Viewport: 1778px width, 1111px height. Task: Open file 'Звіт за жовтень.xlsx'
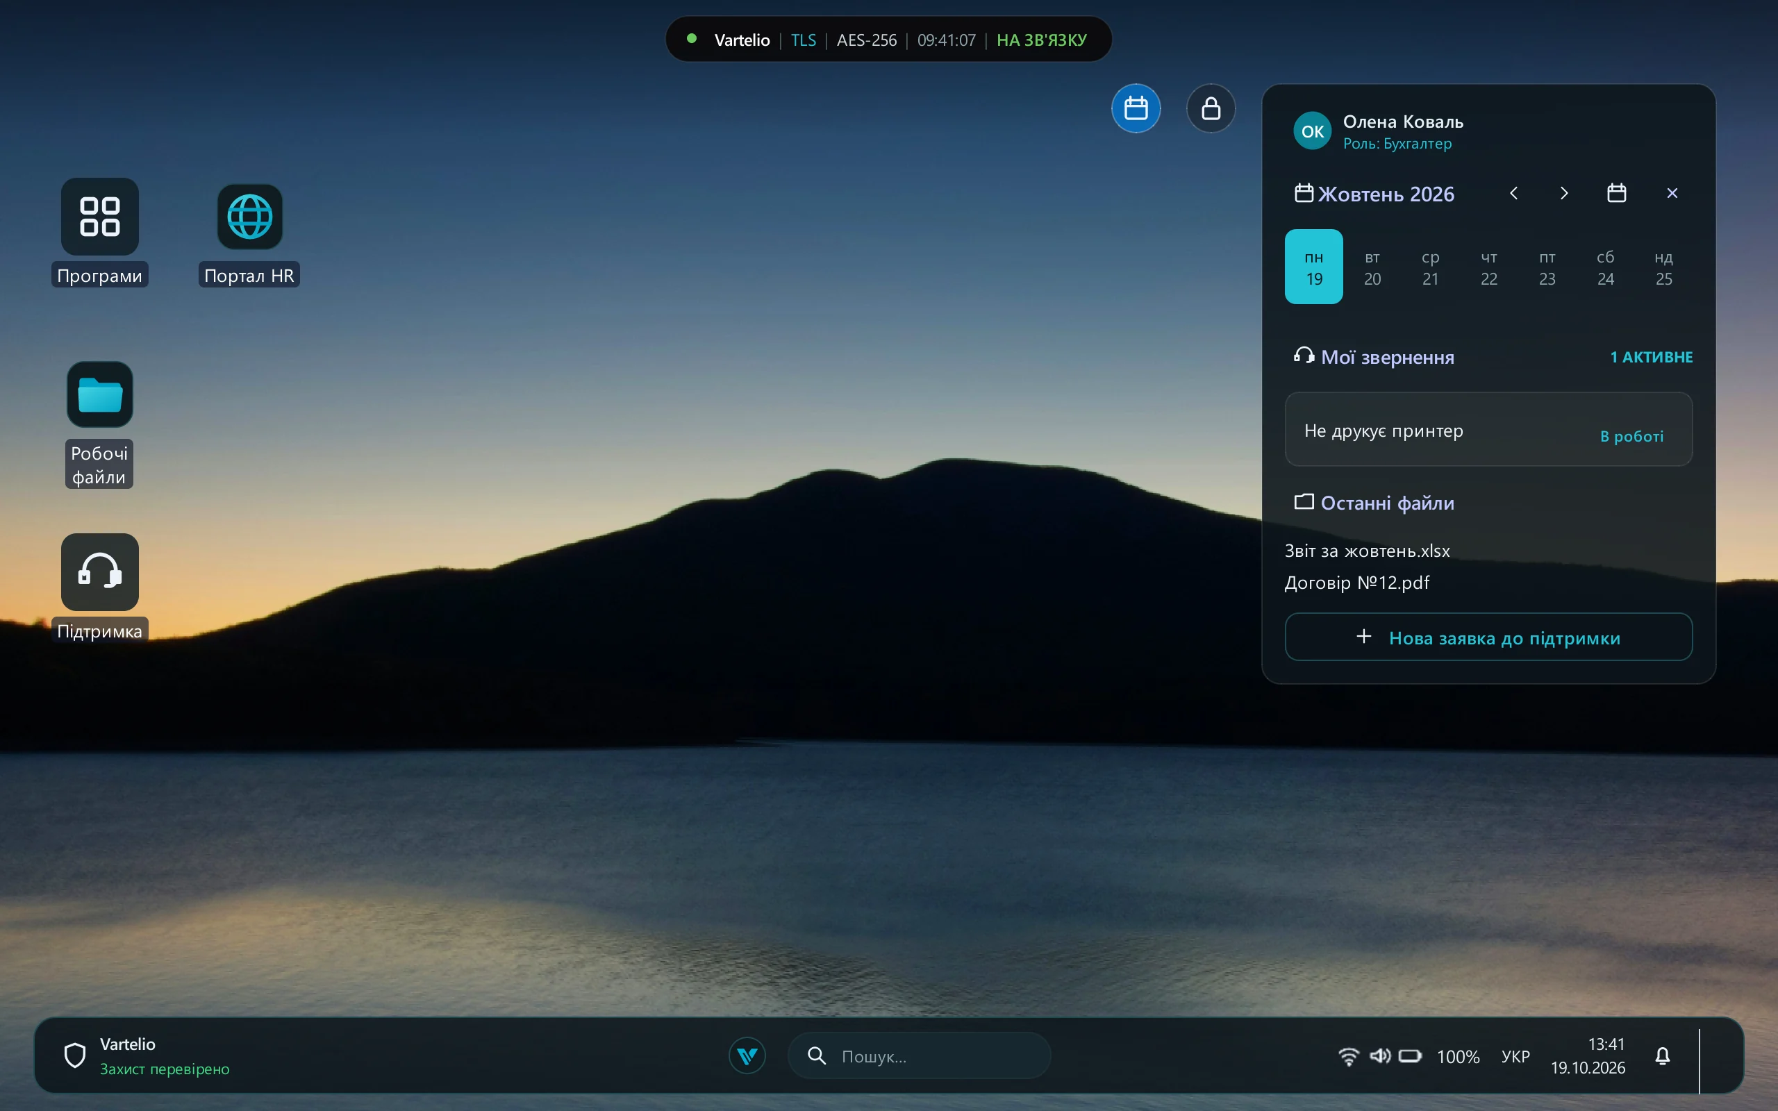pyautogui.click(x=1368, y=551)
